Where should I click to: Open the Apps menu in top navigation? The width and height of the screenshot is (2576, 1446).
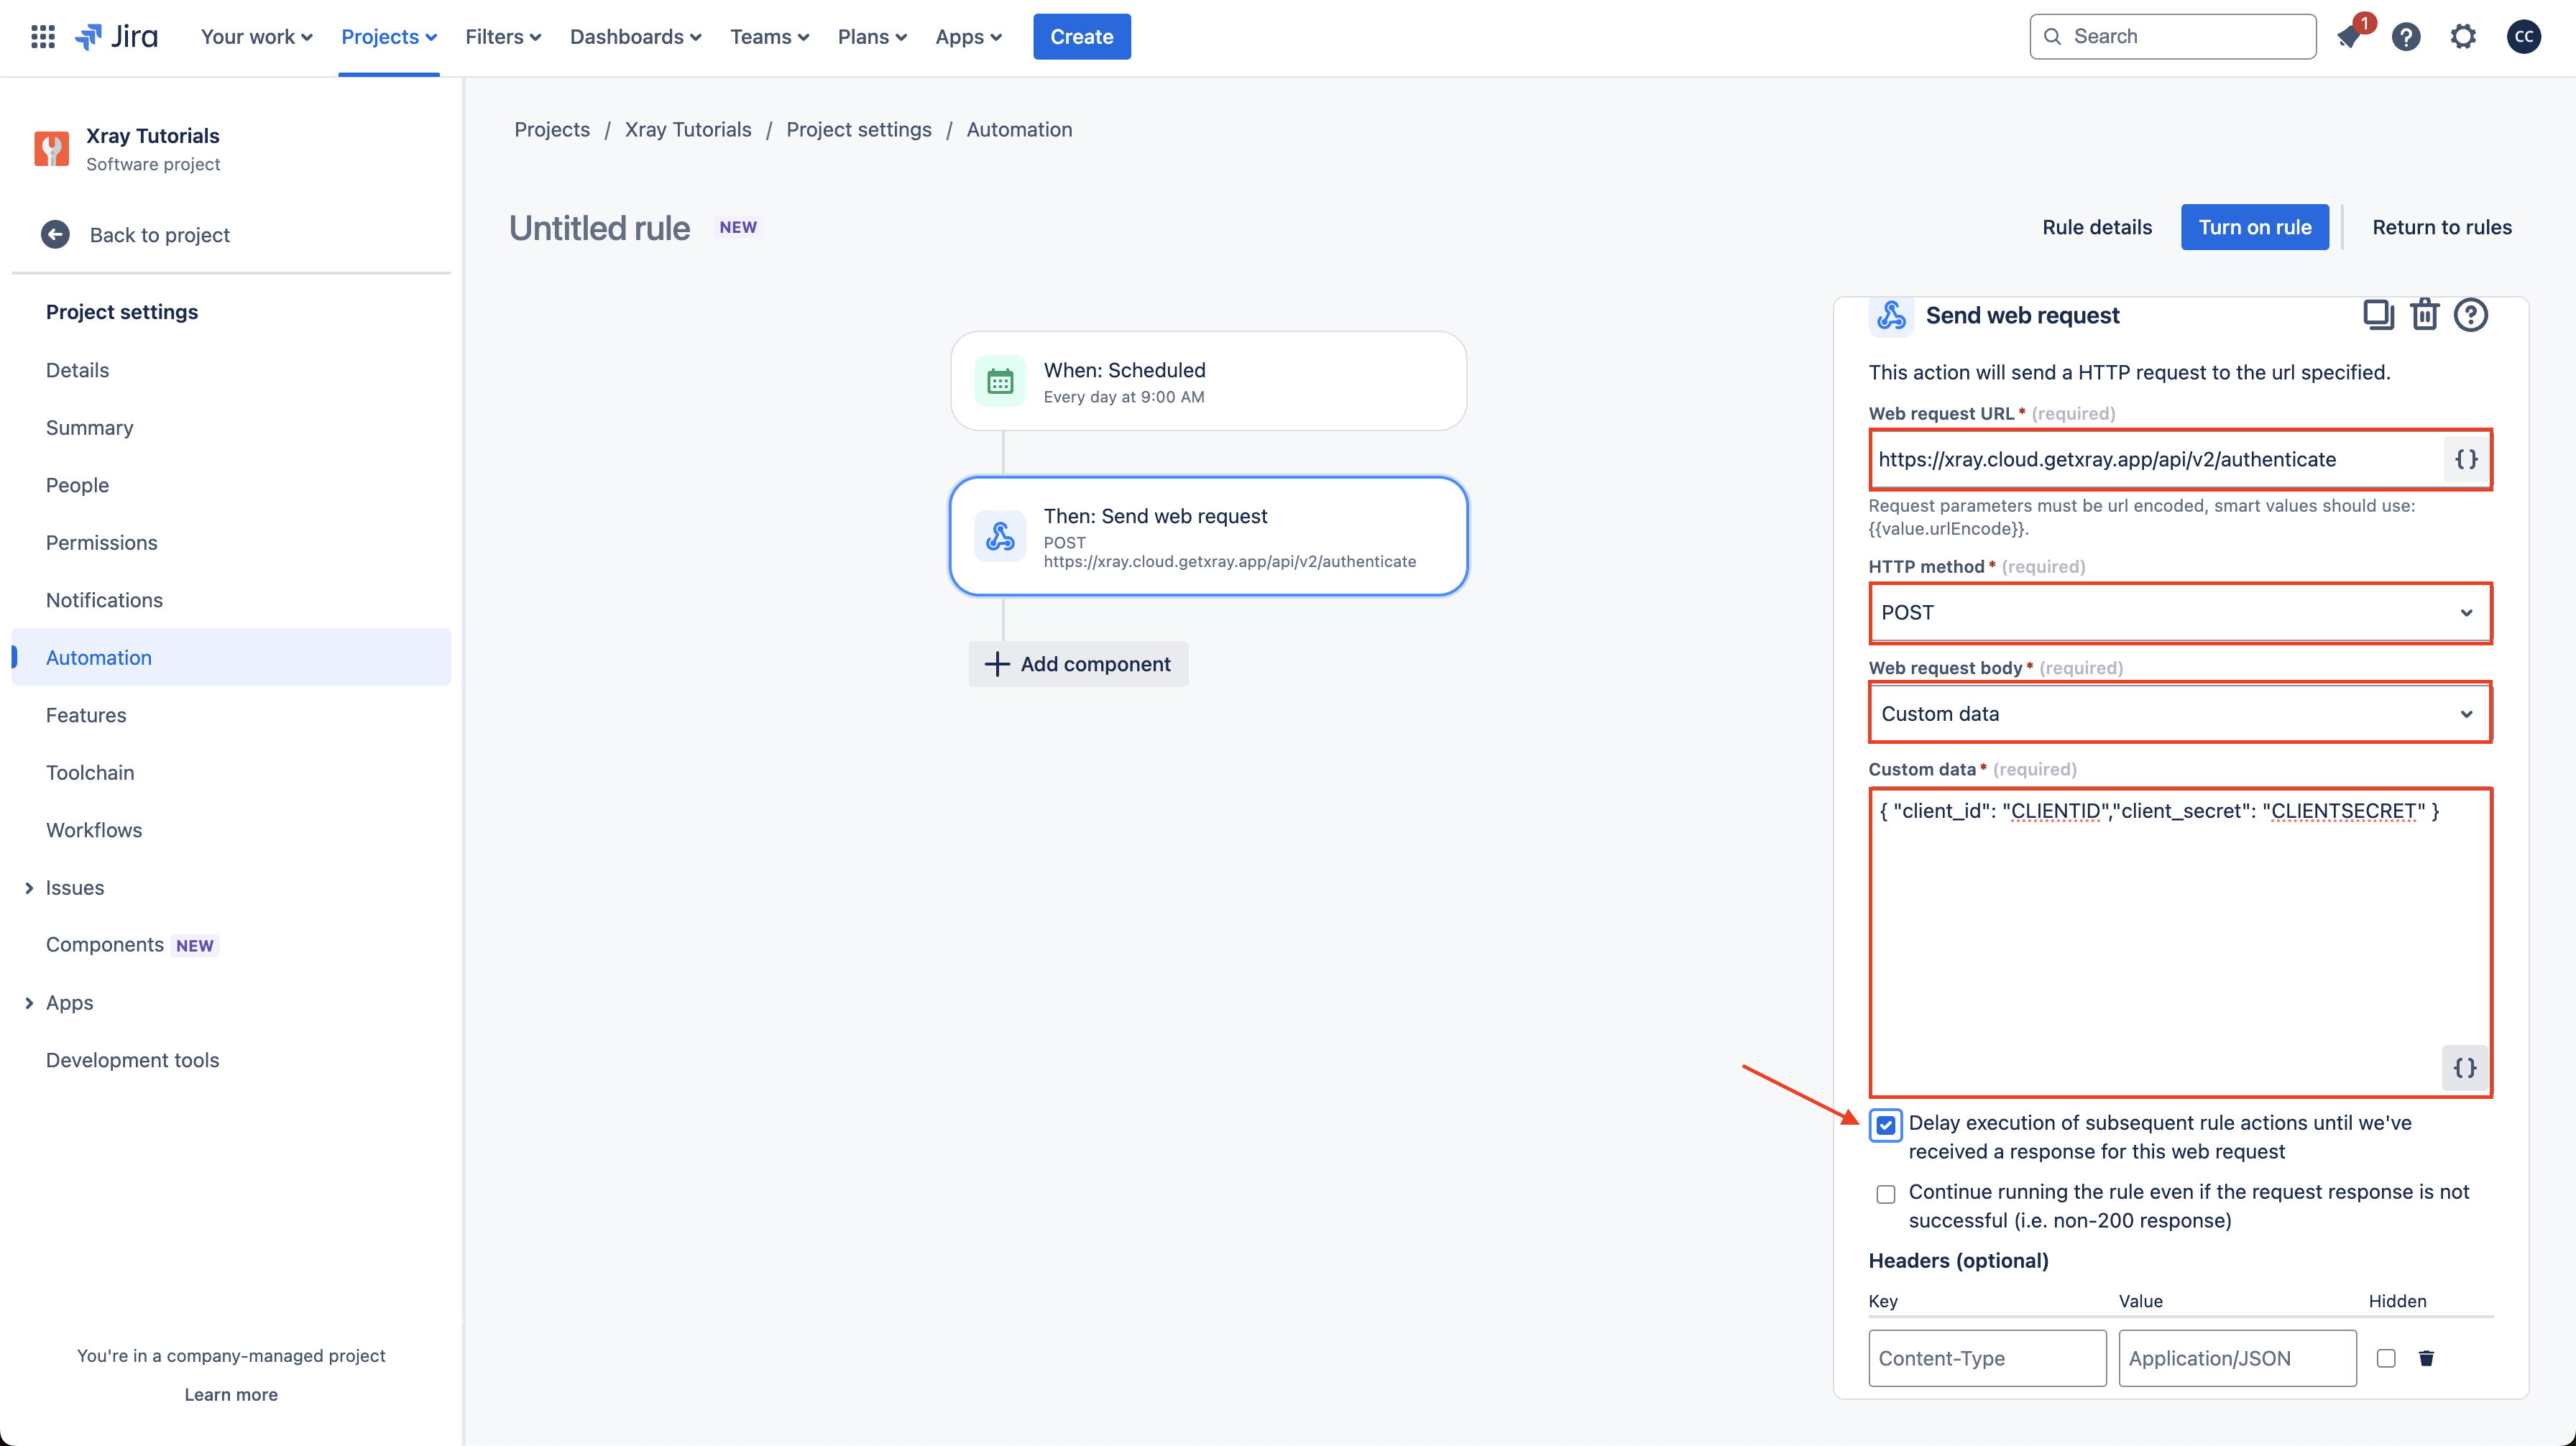coord(968,37)
